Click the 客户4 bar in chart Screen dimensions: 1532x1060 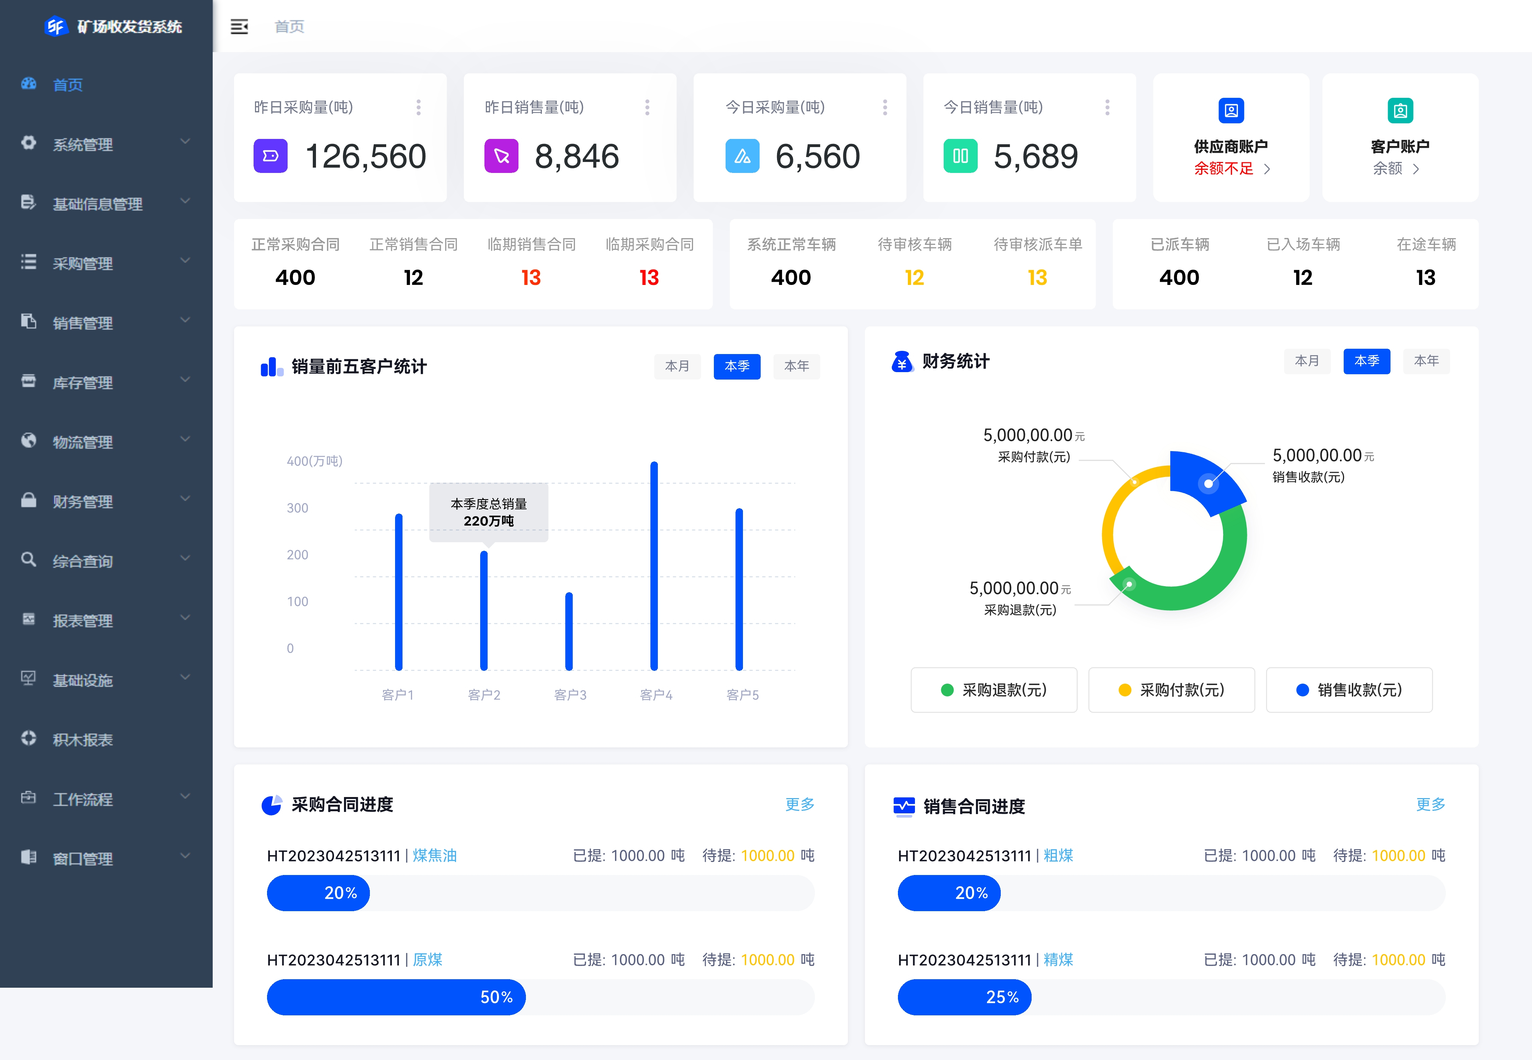(654, 566)
